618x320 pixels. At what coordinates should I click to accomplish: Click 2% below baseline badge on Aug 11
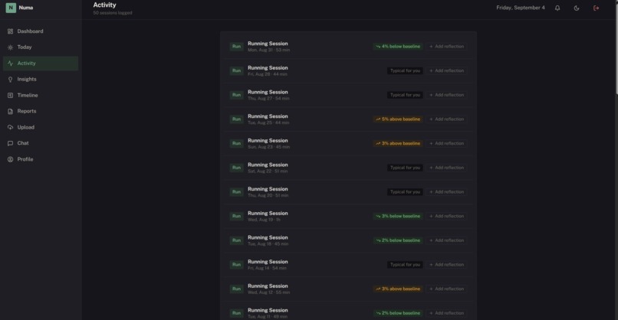coord(398,313)
